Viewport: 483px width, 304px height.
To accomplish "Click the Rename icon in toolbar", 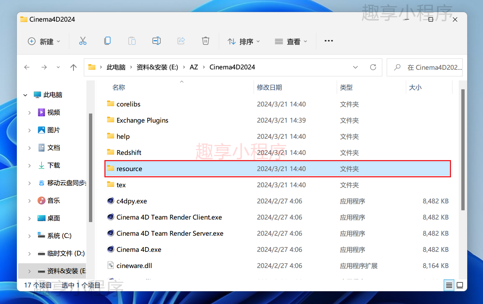I will pyautogui.click(x=157, y=41).
